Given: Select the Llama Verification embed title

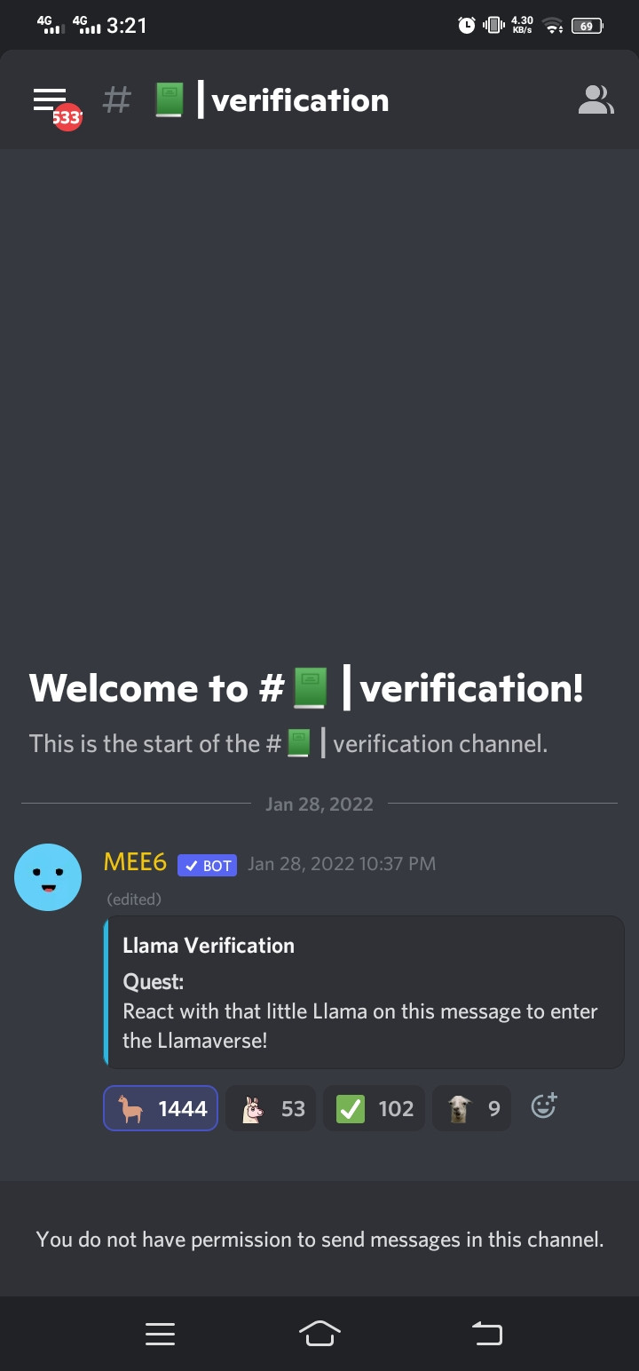Looking at the screenshot, I should click(x=209, y=946).
